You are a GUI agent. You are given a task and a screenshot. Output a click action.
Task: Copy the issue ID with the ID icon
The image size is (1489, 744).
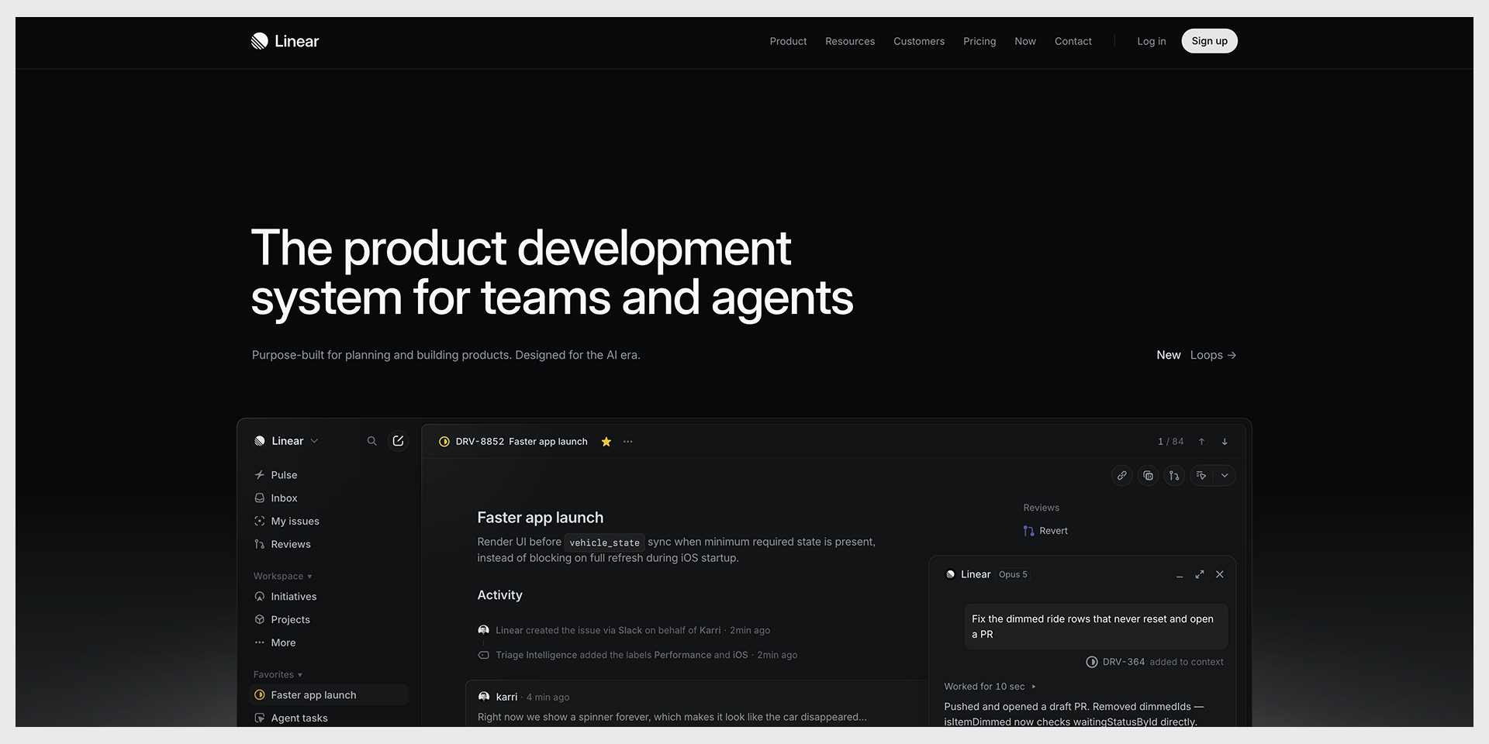point(1149,476)
